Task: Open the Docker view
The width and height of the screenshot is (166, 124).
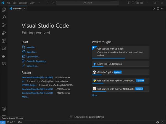Action: point(4,56)
